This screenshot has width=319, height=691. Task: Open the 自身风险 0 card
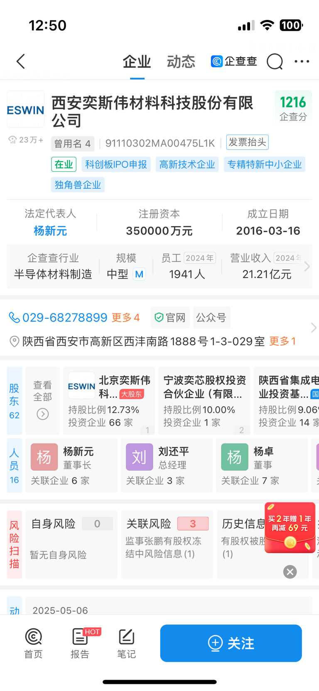coord(71,544)
